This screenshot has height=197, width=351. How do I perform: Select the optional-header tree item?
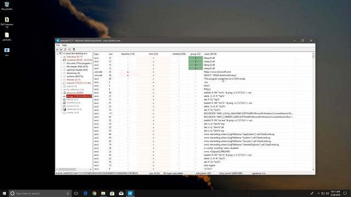pyautogui.click(x=77, y=70)
